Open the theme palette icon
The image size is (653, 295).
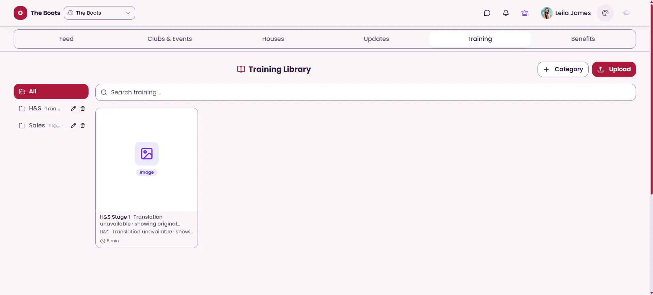tap(605, 13)
